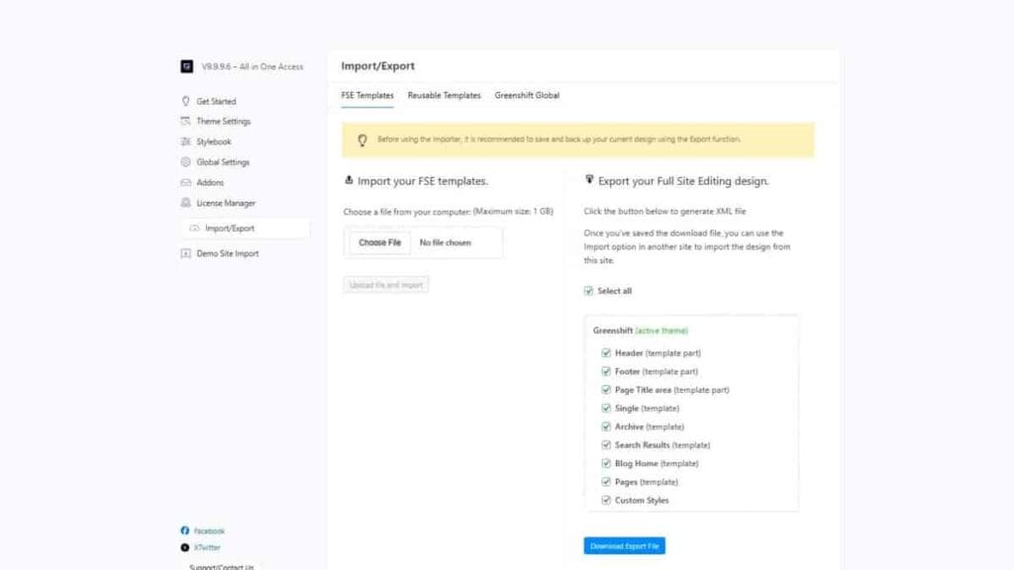
Task: Open the Greenshift Global tab
Action: pos(526,96)
